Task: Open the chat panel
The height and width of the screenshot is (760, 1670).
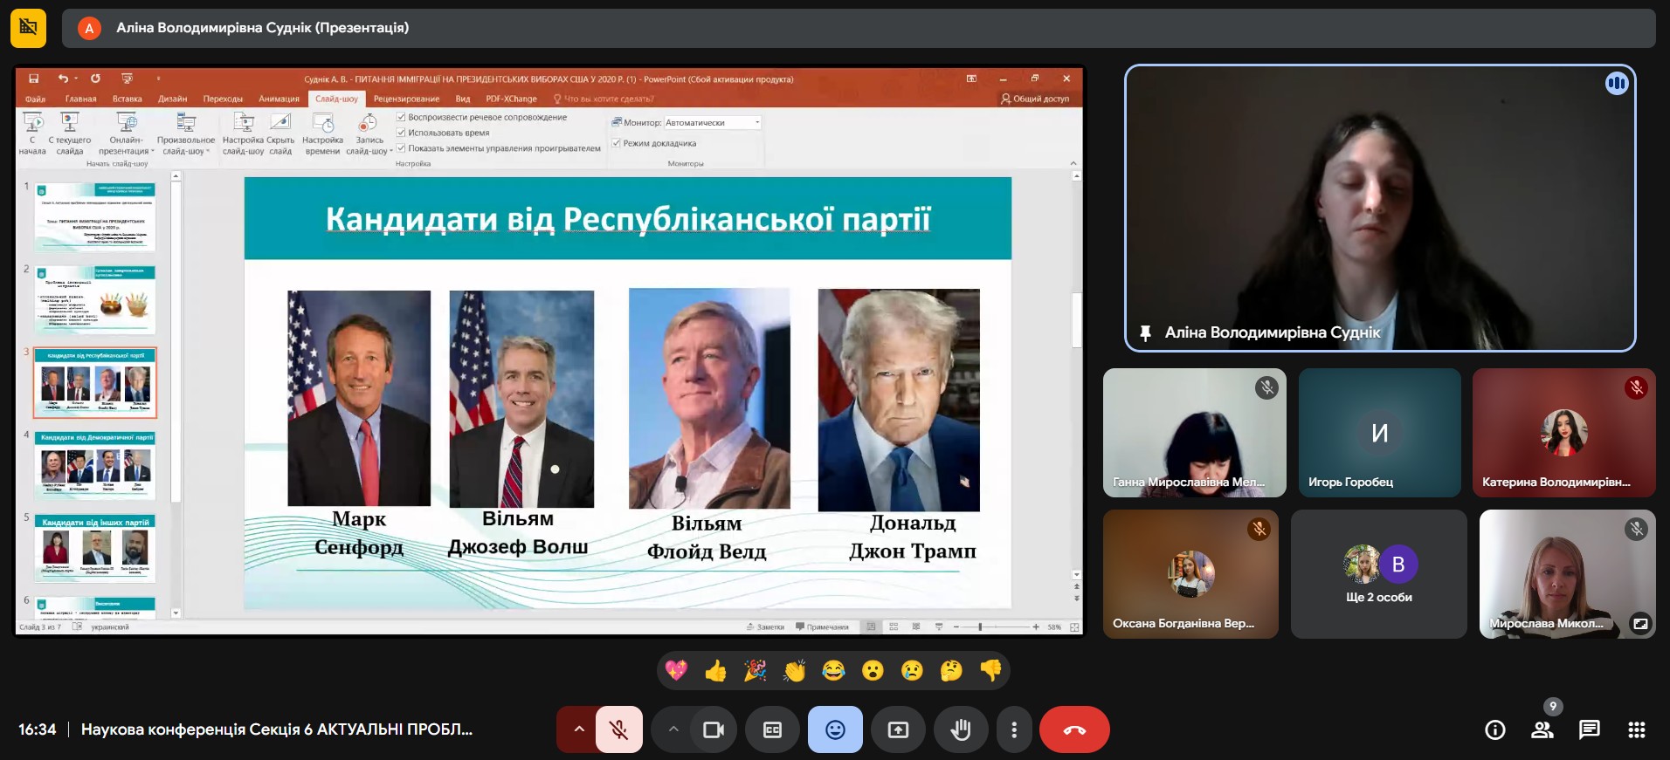Action: 1589,729
